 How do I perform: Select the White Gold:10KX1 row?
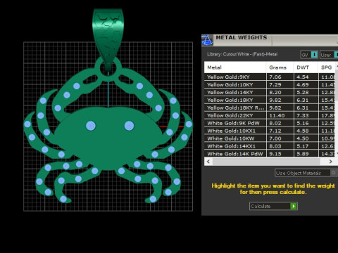click(270, 131)
